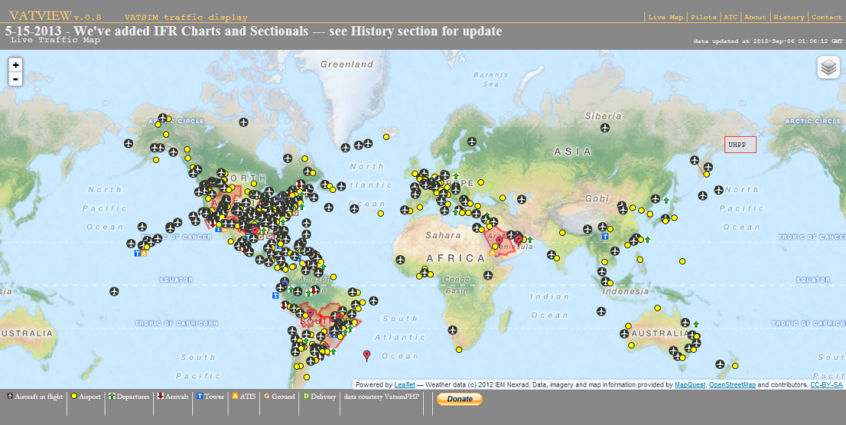Screen dimensions: 846x425
Task: Zoom out with the minus button
Action: 15,79
